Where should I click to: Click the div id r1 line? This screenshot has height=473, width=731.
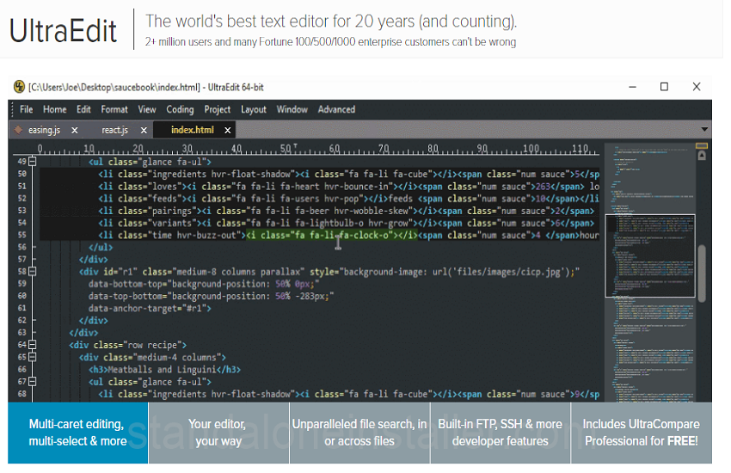pos(329,272)
